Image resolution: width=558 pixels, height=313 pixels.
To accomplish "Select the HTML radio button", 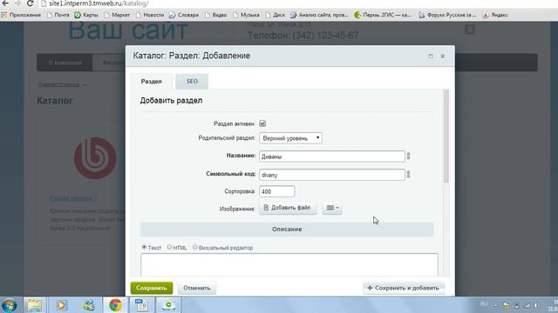I will [x=169, y=247].
